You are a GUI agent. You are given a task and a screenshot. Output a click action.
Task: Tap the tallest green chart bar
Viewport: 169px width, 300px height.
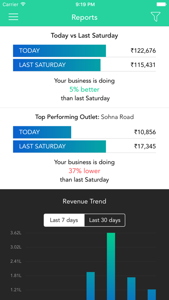click(x=111, y=266)
